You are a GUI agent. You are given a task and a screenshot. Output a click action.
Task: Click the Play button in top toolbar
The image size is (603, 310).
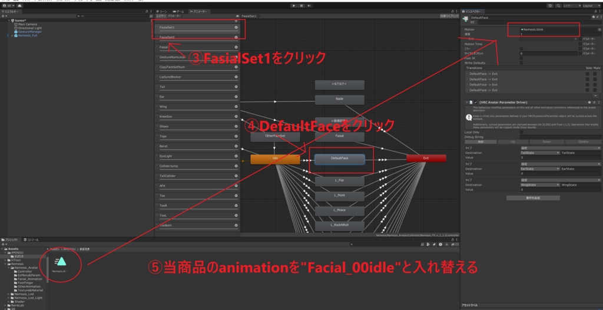(294, 6)
